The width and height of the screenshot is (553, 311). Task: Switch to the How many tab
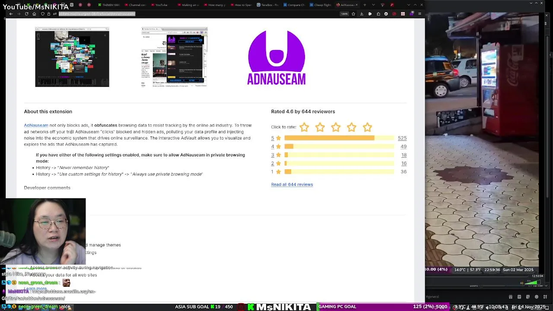(x=214, y=5)
